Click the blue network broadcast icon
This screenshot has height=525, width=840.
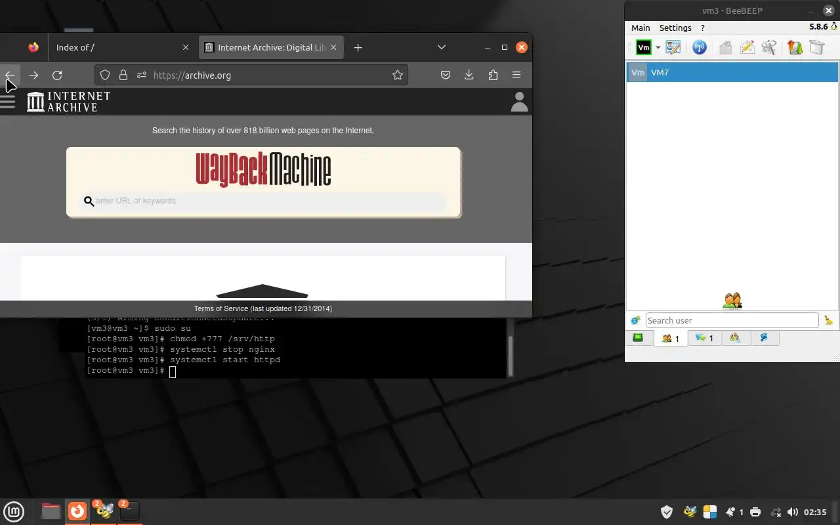pyautogui.click(x=700, y=47)
